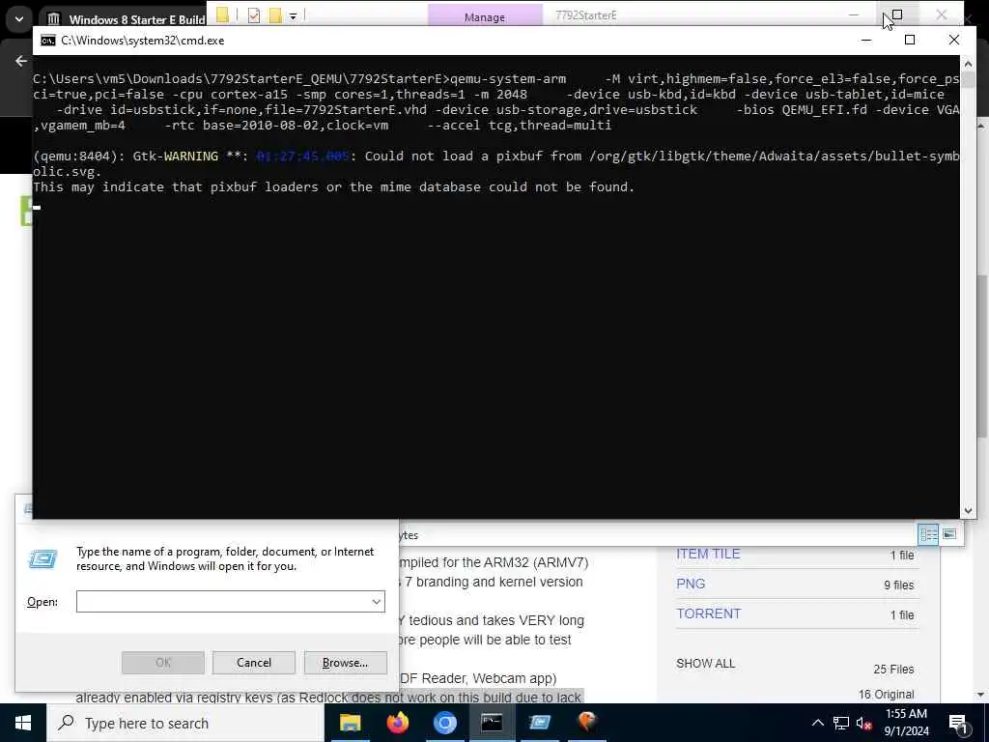Viewport: 989px width, 742px height.
Task: Switch Explorer to details view icon
Action: point(928,535)
